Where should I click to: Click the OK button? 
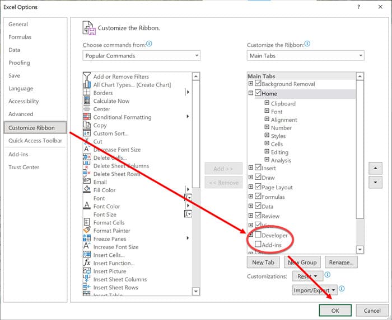[x=335, y=311]
